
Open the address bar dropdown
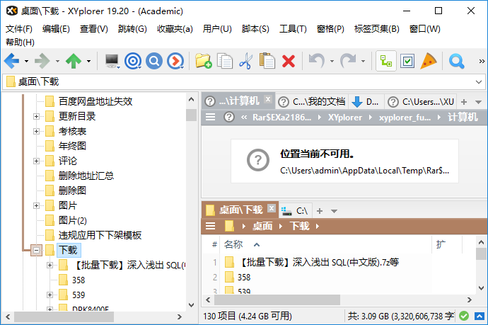coord(479,82)
